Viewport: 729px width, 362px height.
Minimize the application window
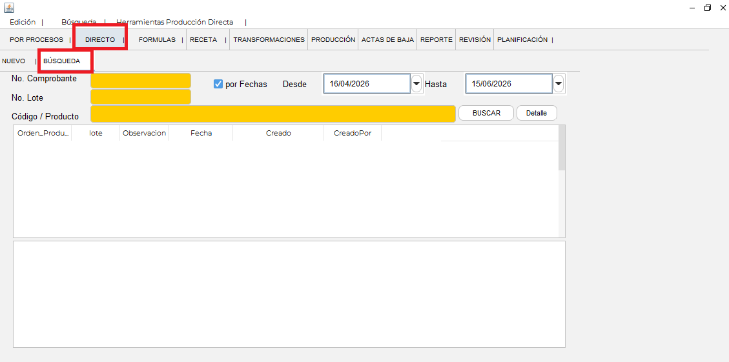click(x=692, y=8)
